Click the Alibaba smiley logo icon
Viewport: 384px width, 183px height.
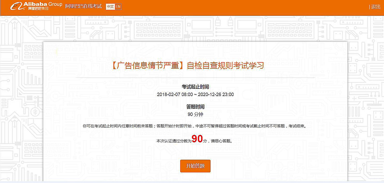(16, 6)
